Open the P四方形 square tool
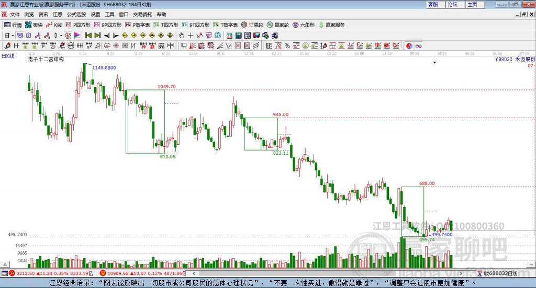Image resolution: width=536 pixels, height=288 pixels. pos(78,25)
